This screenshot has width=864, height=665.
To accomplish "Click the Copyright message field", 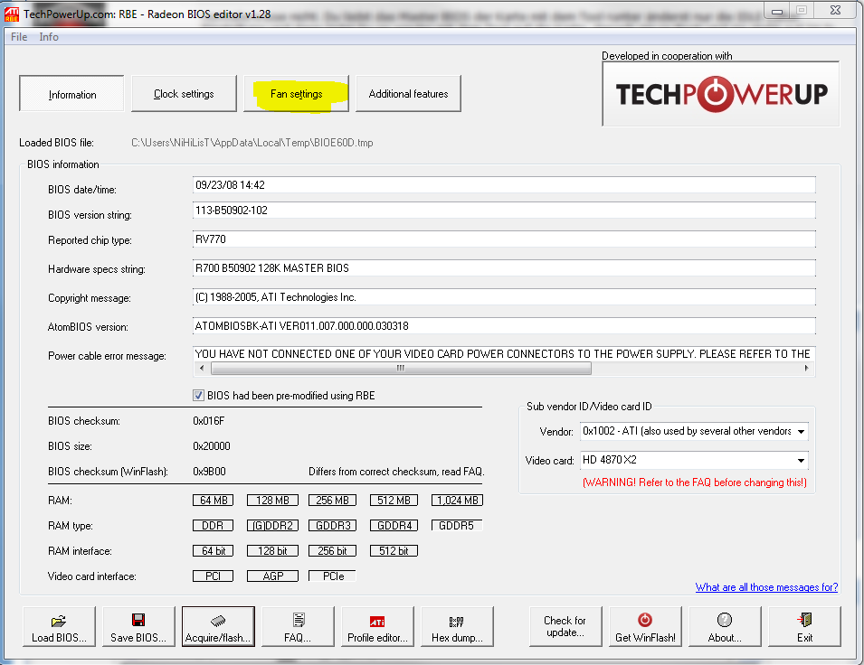I will [504, 297].
